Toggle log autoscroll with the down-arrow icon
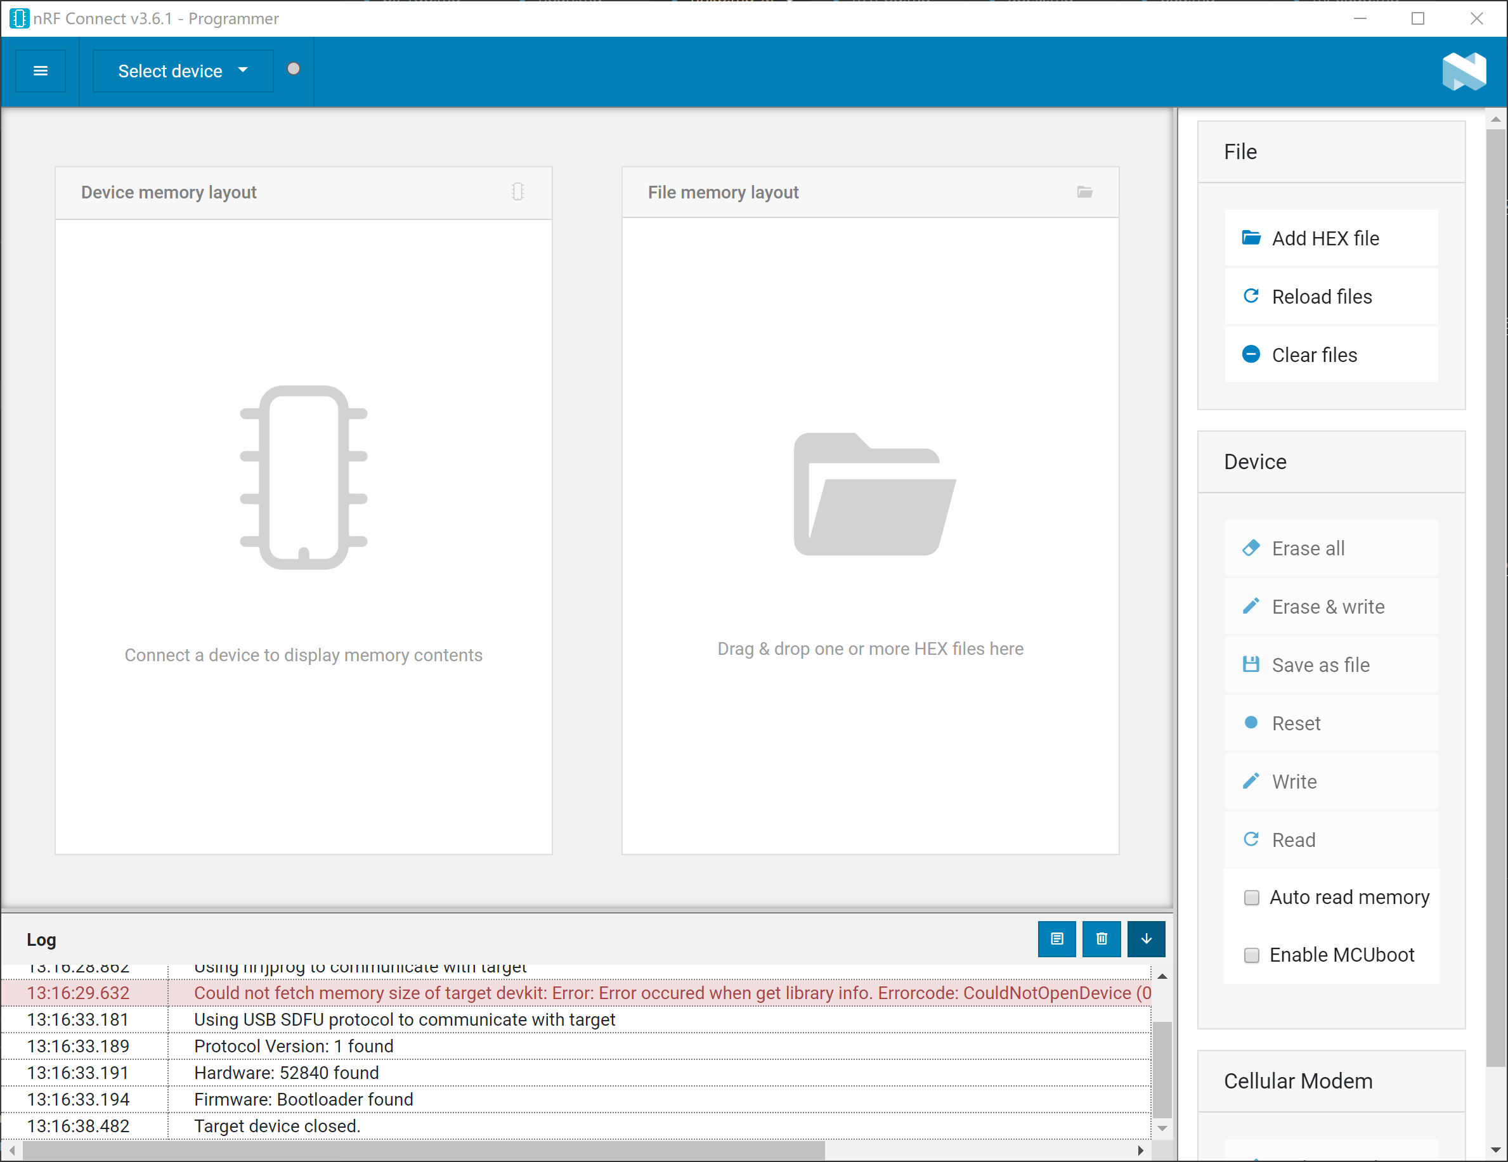This screenshot has height=1162, width=1508. click(1146, 938)
